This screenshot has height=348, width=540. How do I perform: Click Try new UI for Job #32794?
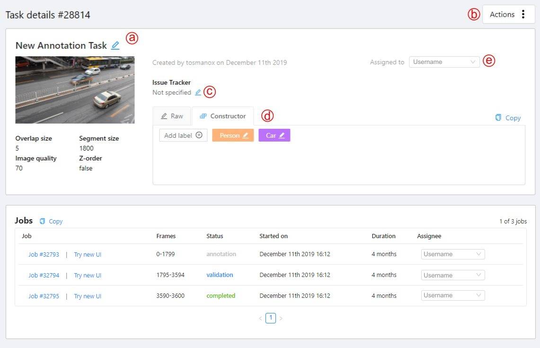(x=88, y=275)
